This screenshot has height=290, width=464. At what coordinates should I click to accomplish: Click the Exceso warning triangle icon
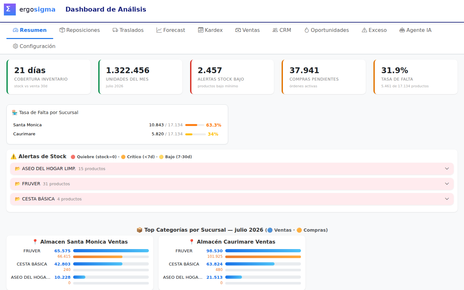click(364, 30)
